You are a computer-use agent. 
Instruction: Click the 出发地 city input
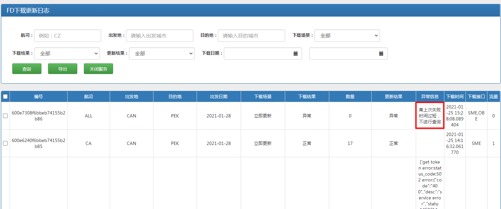[x=159, y=36]
